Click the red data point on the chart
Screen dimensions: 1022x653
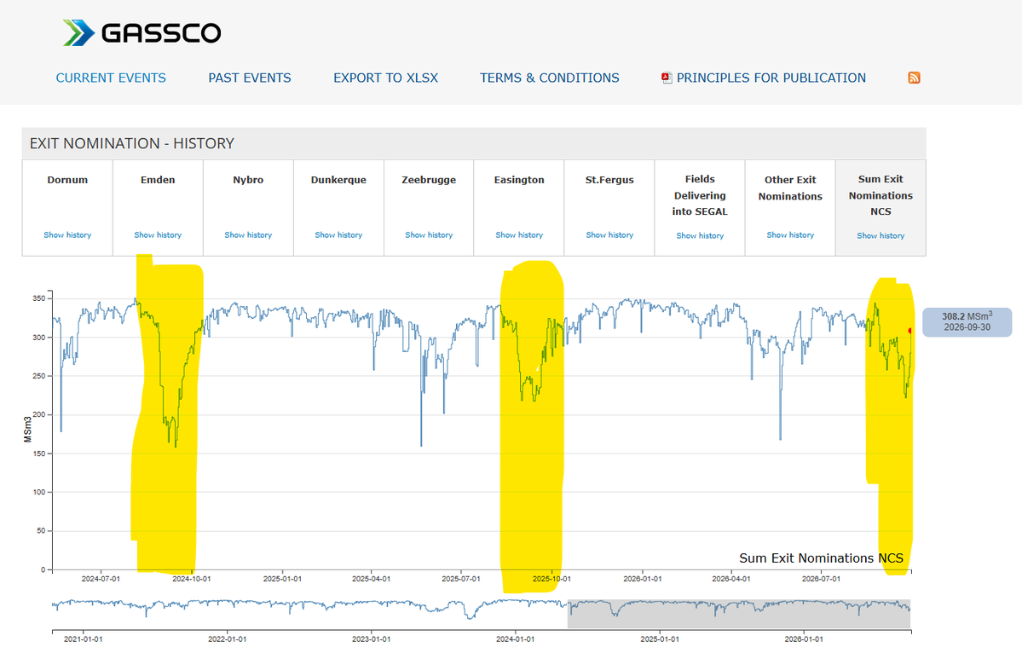pos(909,331)
